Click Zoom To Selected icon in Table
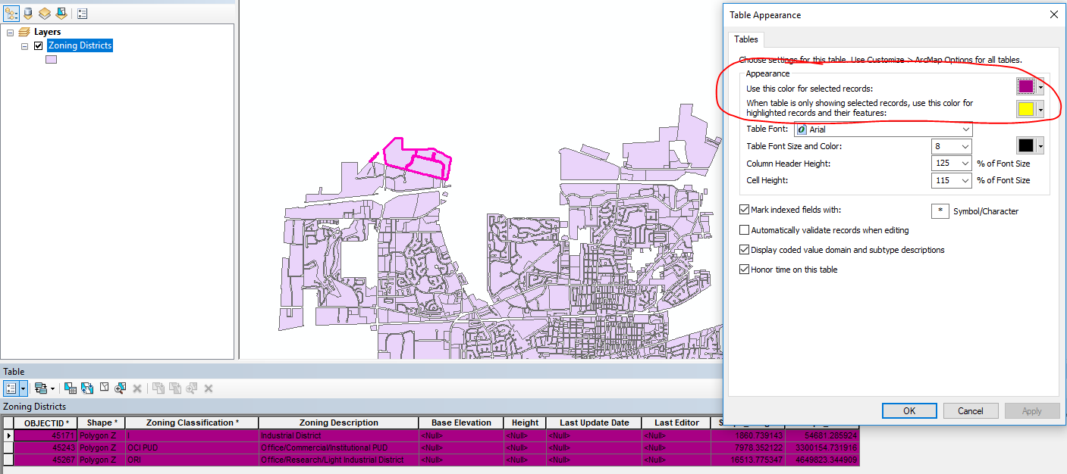Screen dimensions: 1067x474 tap(120, 388)
